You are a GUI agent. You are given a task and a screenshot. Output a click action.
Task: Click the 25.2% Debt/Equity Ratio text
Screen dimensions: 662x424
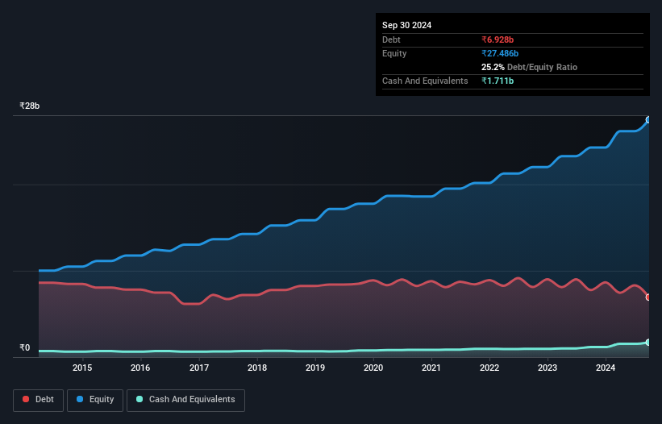click(x=529, y=67)
